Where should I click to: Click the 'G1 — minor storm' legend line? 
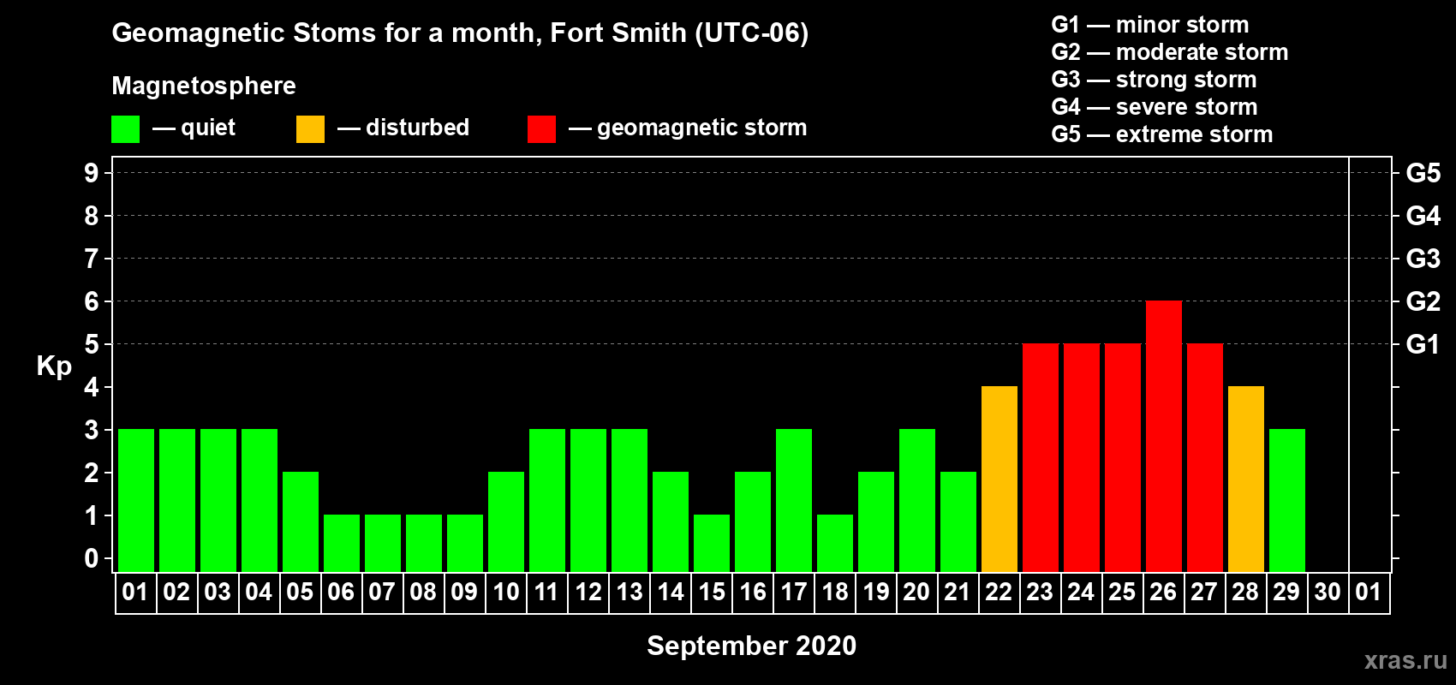[1150, 25]
